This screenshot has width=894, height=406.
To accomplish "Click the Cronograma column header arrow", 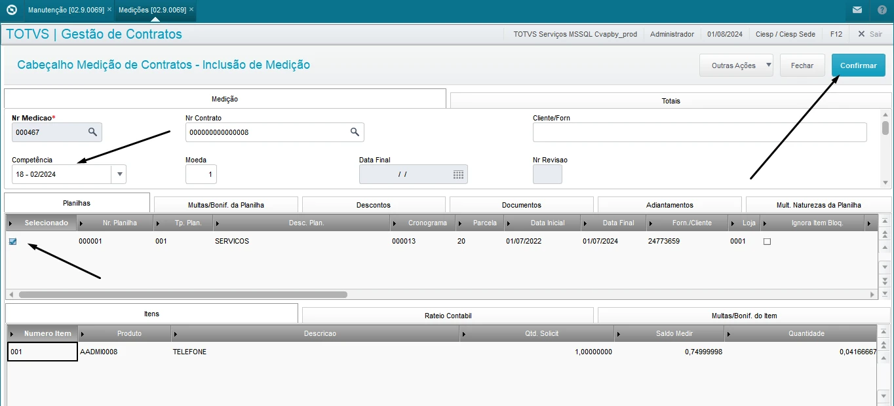I will click(x=395, y=223).
